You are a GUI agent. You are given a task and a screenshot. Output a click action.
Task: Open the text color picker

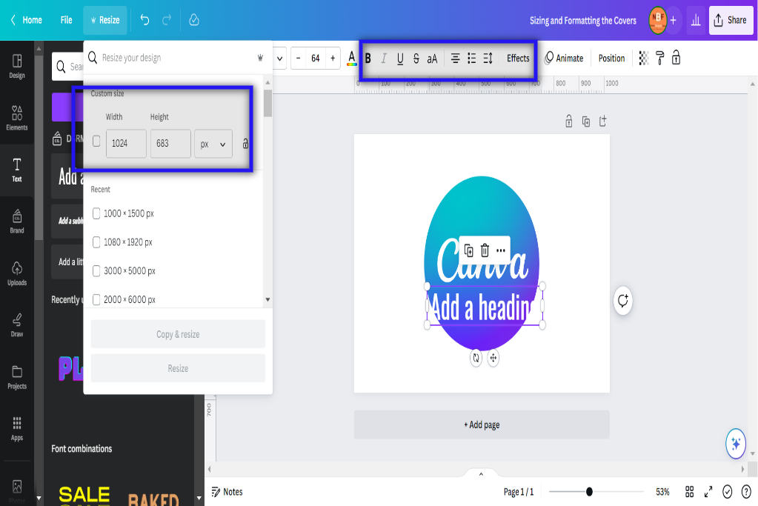[352, 59]
